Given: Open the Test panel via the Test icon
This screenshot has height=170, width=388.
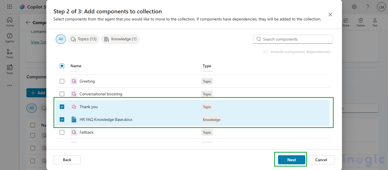Looking at the screenshot, I should 375,21.
